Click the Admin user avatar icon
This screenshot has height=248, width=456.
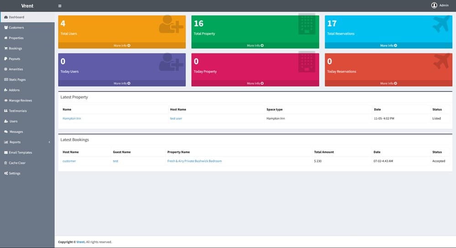pyautogui.click(x=434, y=5)
